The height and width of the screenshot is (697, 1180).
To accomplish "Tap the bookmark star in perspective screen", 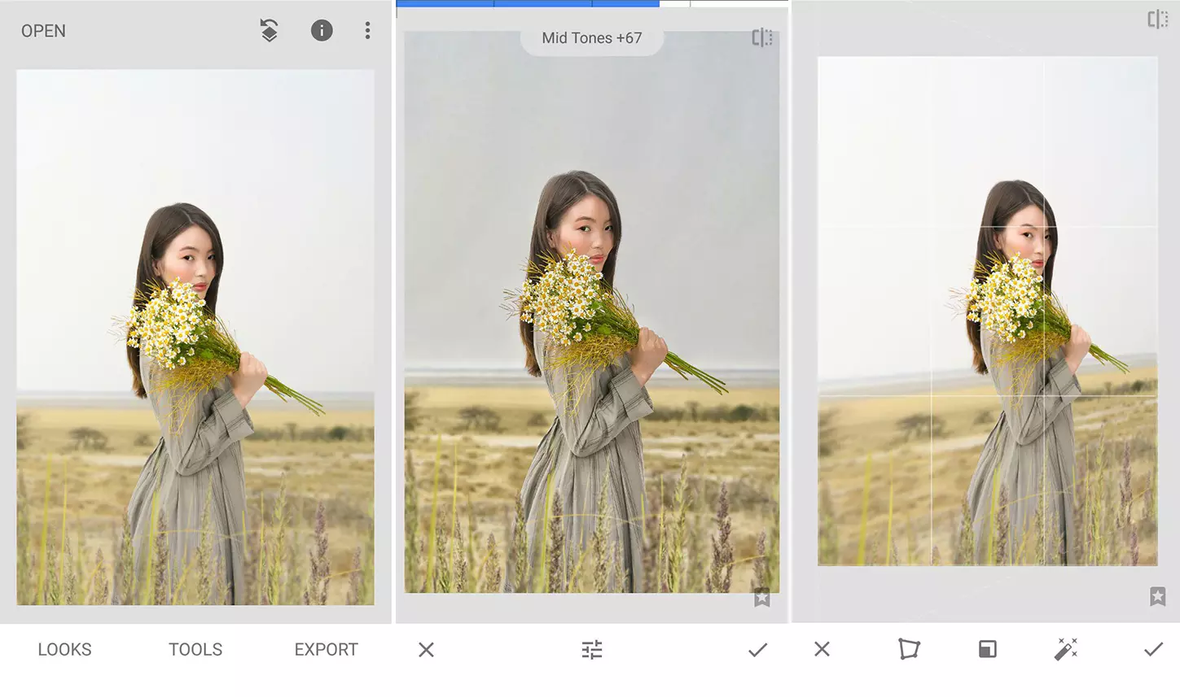I will [1157, 596].
